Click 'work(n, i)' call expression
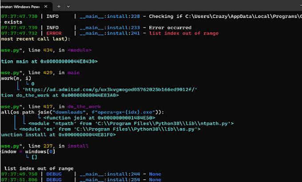Screen dimensions: 302x182 tap(16, 78)
